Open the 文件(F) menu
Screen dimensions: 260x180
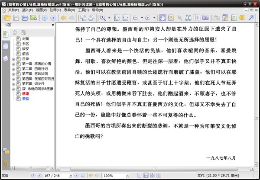tap(13, 10)
